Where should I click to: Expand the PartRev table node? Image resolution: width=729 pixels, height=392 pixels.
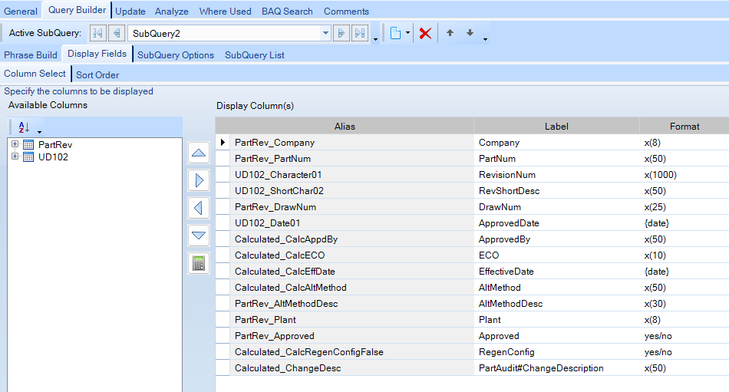15,144
